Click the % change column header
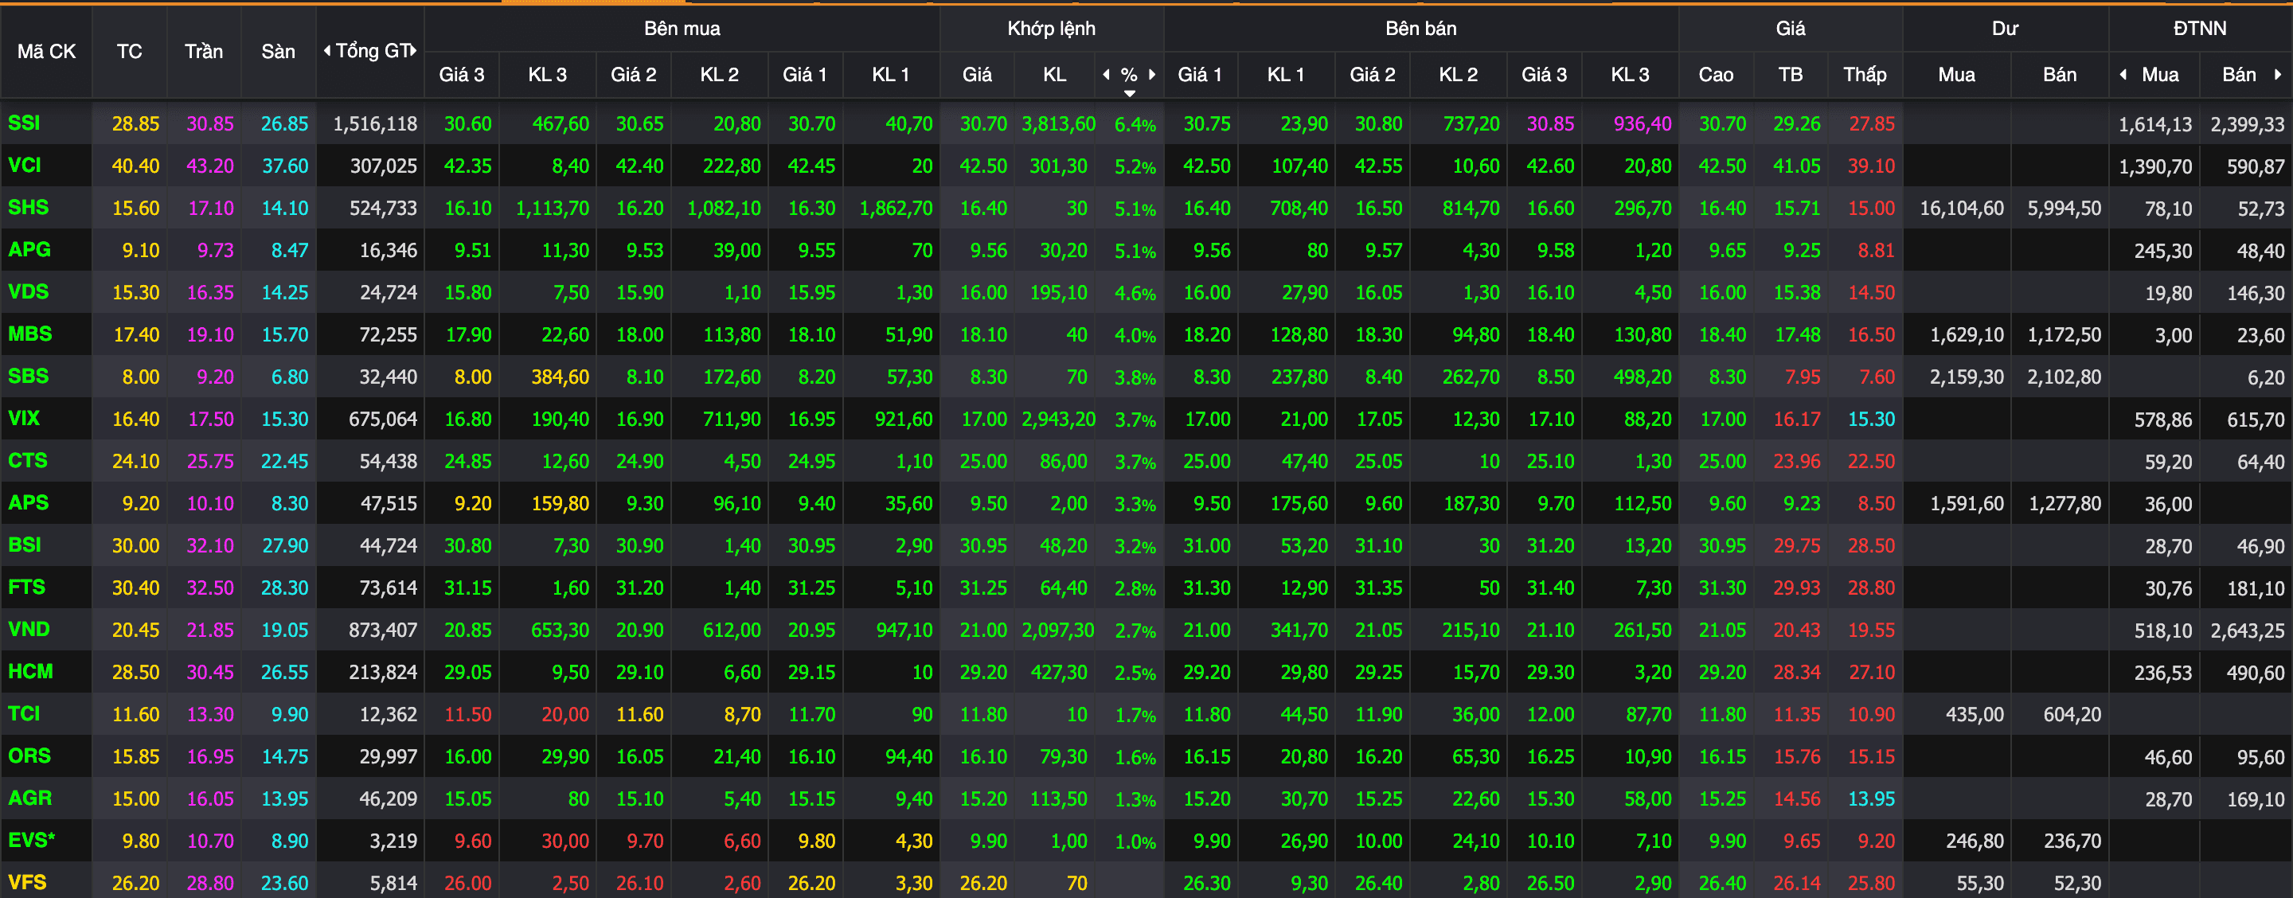Screen dimensions: 2293x898 (1129, 75)
